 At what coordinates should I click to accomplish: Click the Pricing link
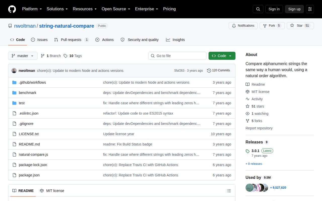pos(169,9)
